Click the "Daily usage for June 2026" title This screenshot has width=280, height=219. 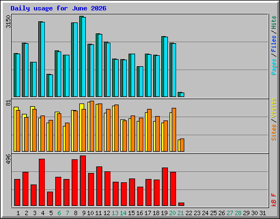59,8
